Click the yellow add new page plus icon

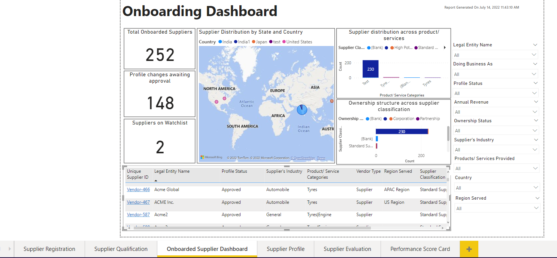(x=469, y=249)
